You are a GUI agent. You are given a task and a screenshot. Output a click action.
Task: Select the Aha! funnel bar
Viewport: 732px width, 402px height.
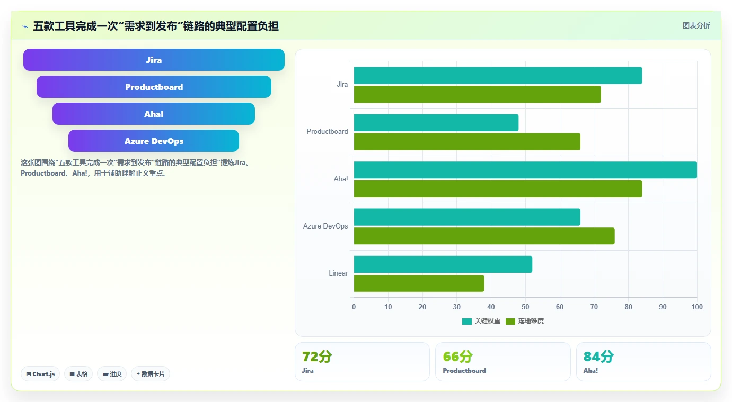(x=154, y=114)
